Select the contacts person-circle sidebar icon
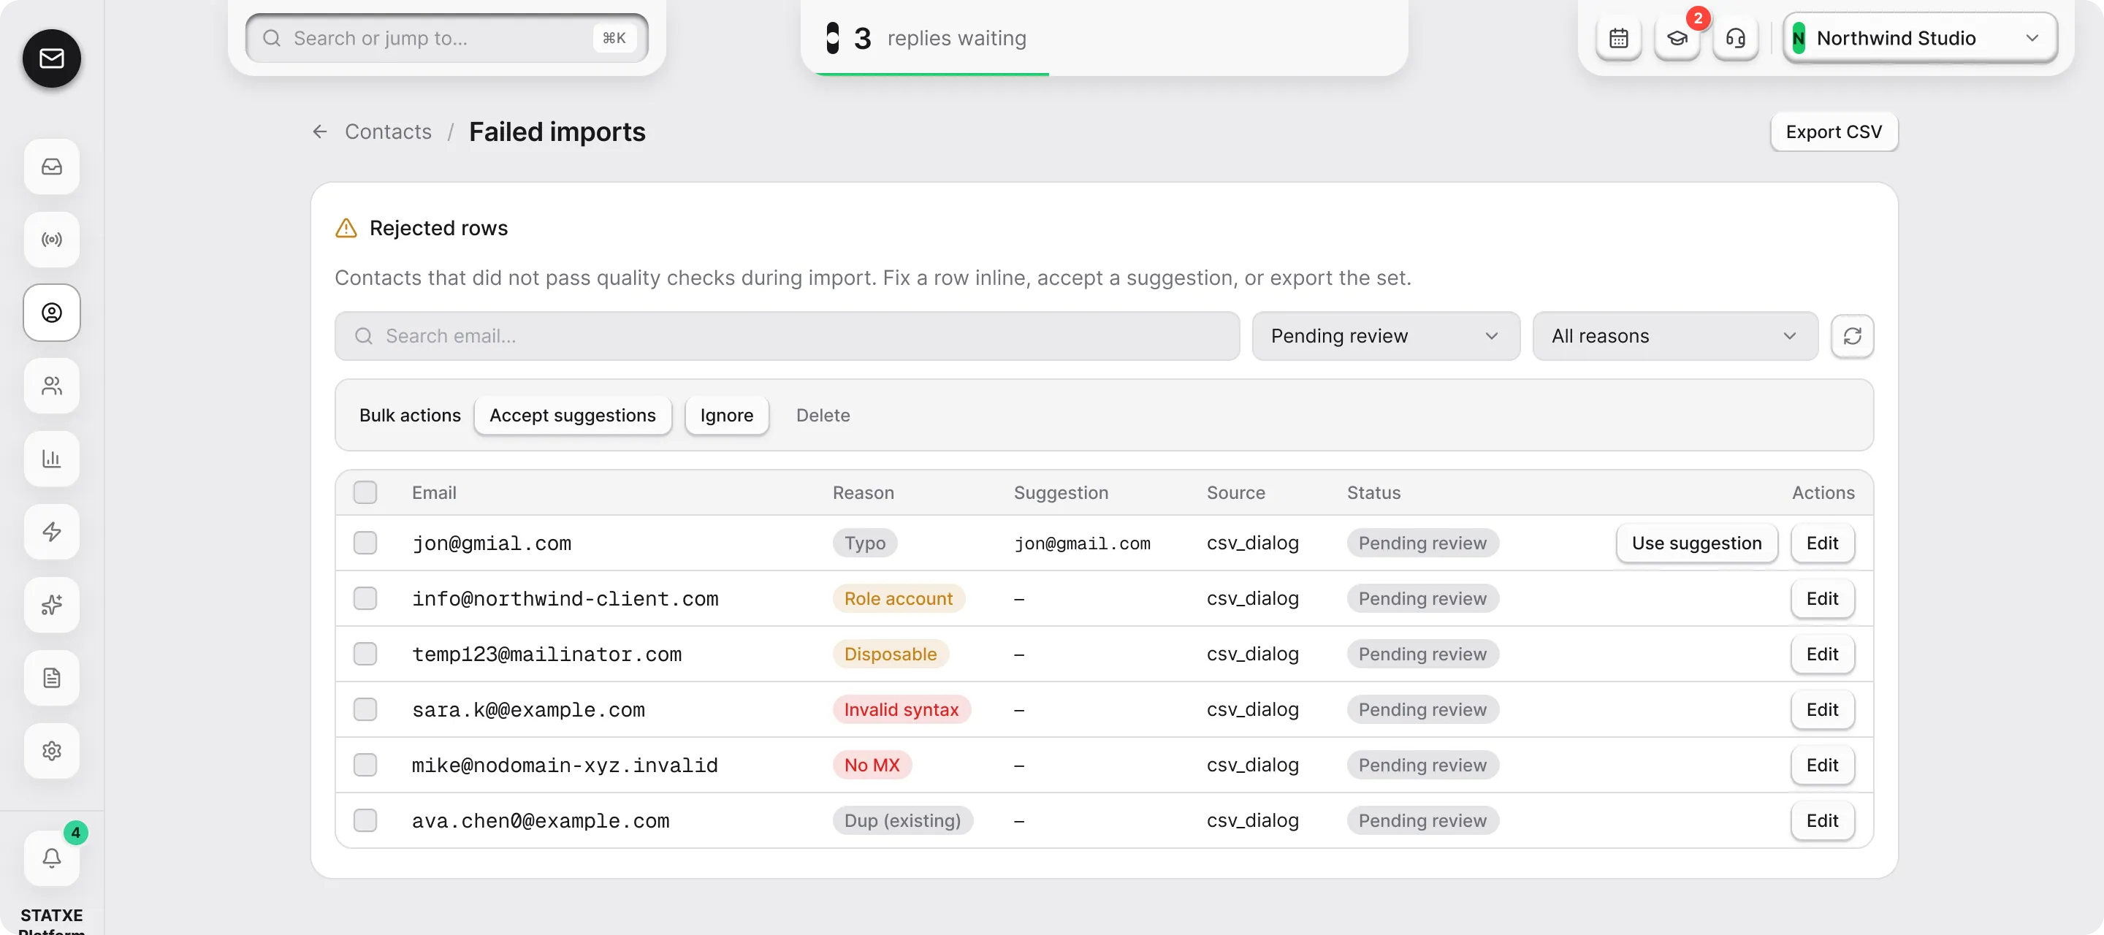Image resolution: width=2104 pixels, height=935 pixels. click(x=51, y=313)
